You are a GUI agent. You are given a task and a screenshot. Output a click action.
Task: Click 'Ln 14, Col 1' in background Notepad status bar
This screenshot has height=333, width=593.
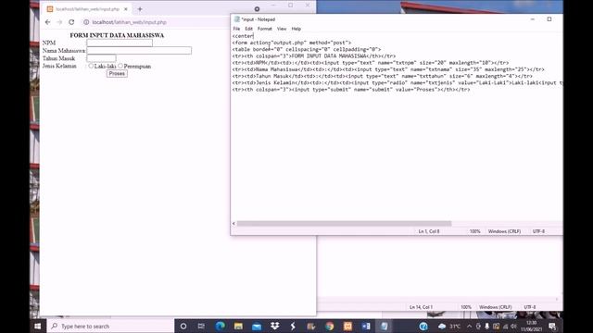(421, 307)
